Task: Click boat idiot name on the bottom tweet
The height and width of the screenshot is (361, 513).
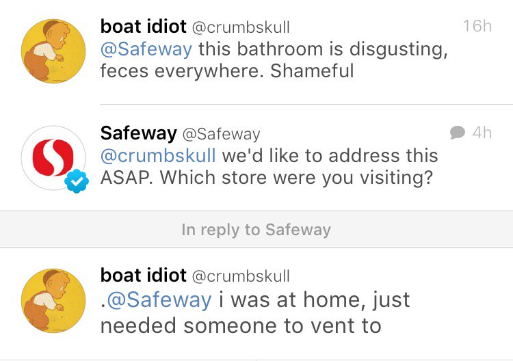Action: 144,276
